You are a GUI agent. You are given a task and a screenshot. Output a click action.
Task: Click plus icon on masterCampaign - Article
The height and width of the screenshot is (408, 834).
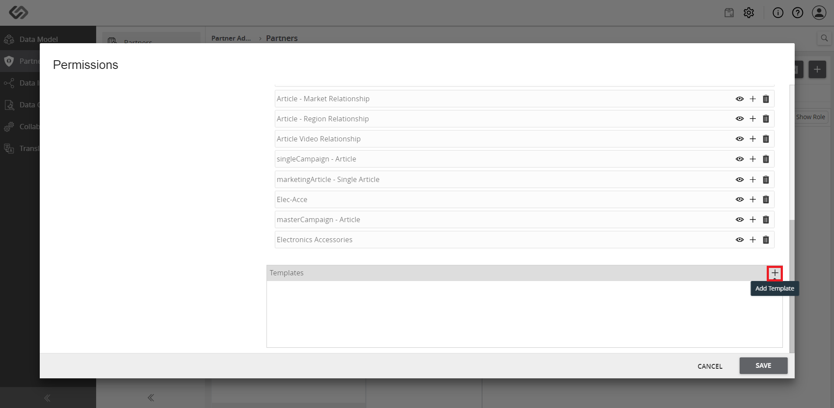pyautogui.click(x=753, y=220)
